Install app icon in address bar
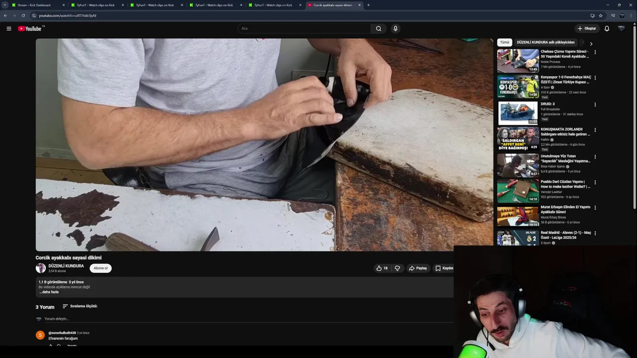Image resolution: width=637 pixels, height=358 pixels. click(x=592, y=15)
